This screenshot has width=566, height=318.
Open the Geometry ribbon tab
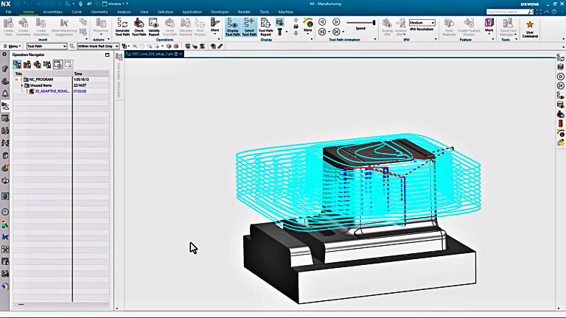[x=99, y=12]
